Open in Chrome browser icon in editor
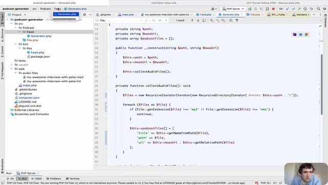This screenshot has width=328, height=185. (x=306, y=34)
